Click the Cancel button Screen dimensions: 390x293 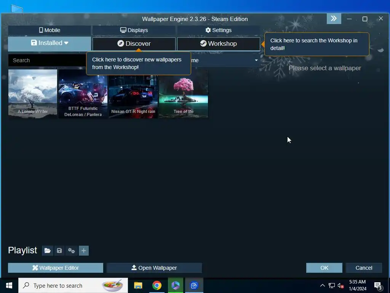364,268
